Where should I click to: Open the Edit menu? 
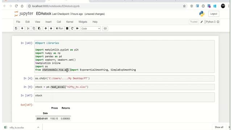[28, 22]
